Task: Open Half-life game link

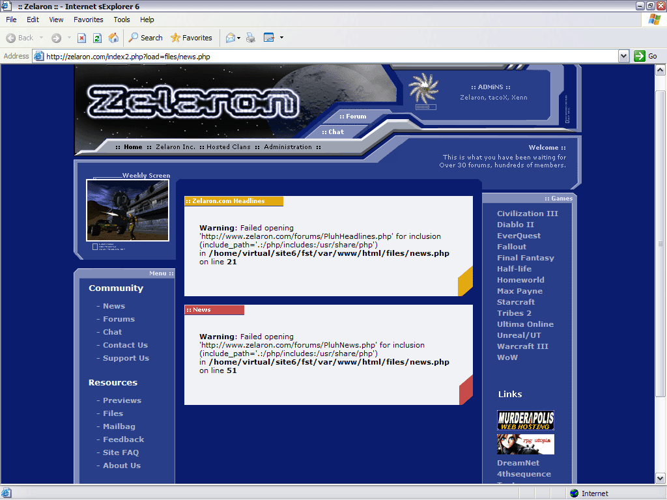Action: click(515, 269)
